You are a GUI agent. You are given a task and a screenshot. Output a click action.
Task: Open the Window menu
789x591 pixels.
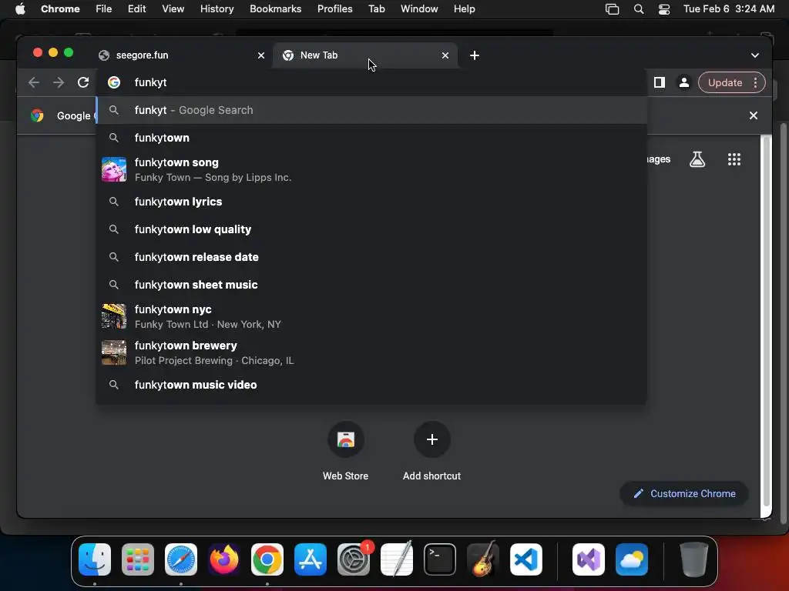click(x=419, y=9)
